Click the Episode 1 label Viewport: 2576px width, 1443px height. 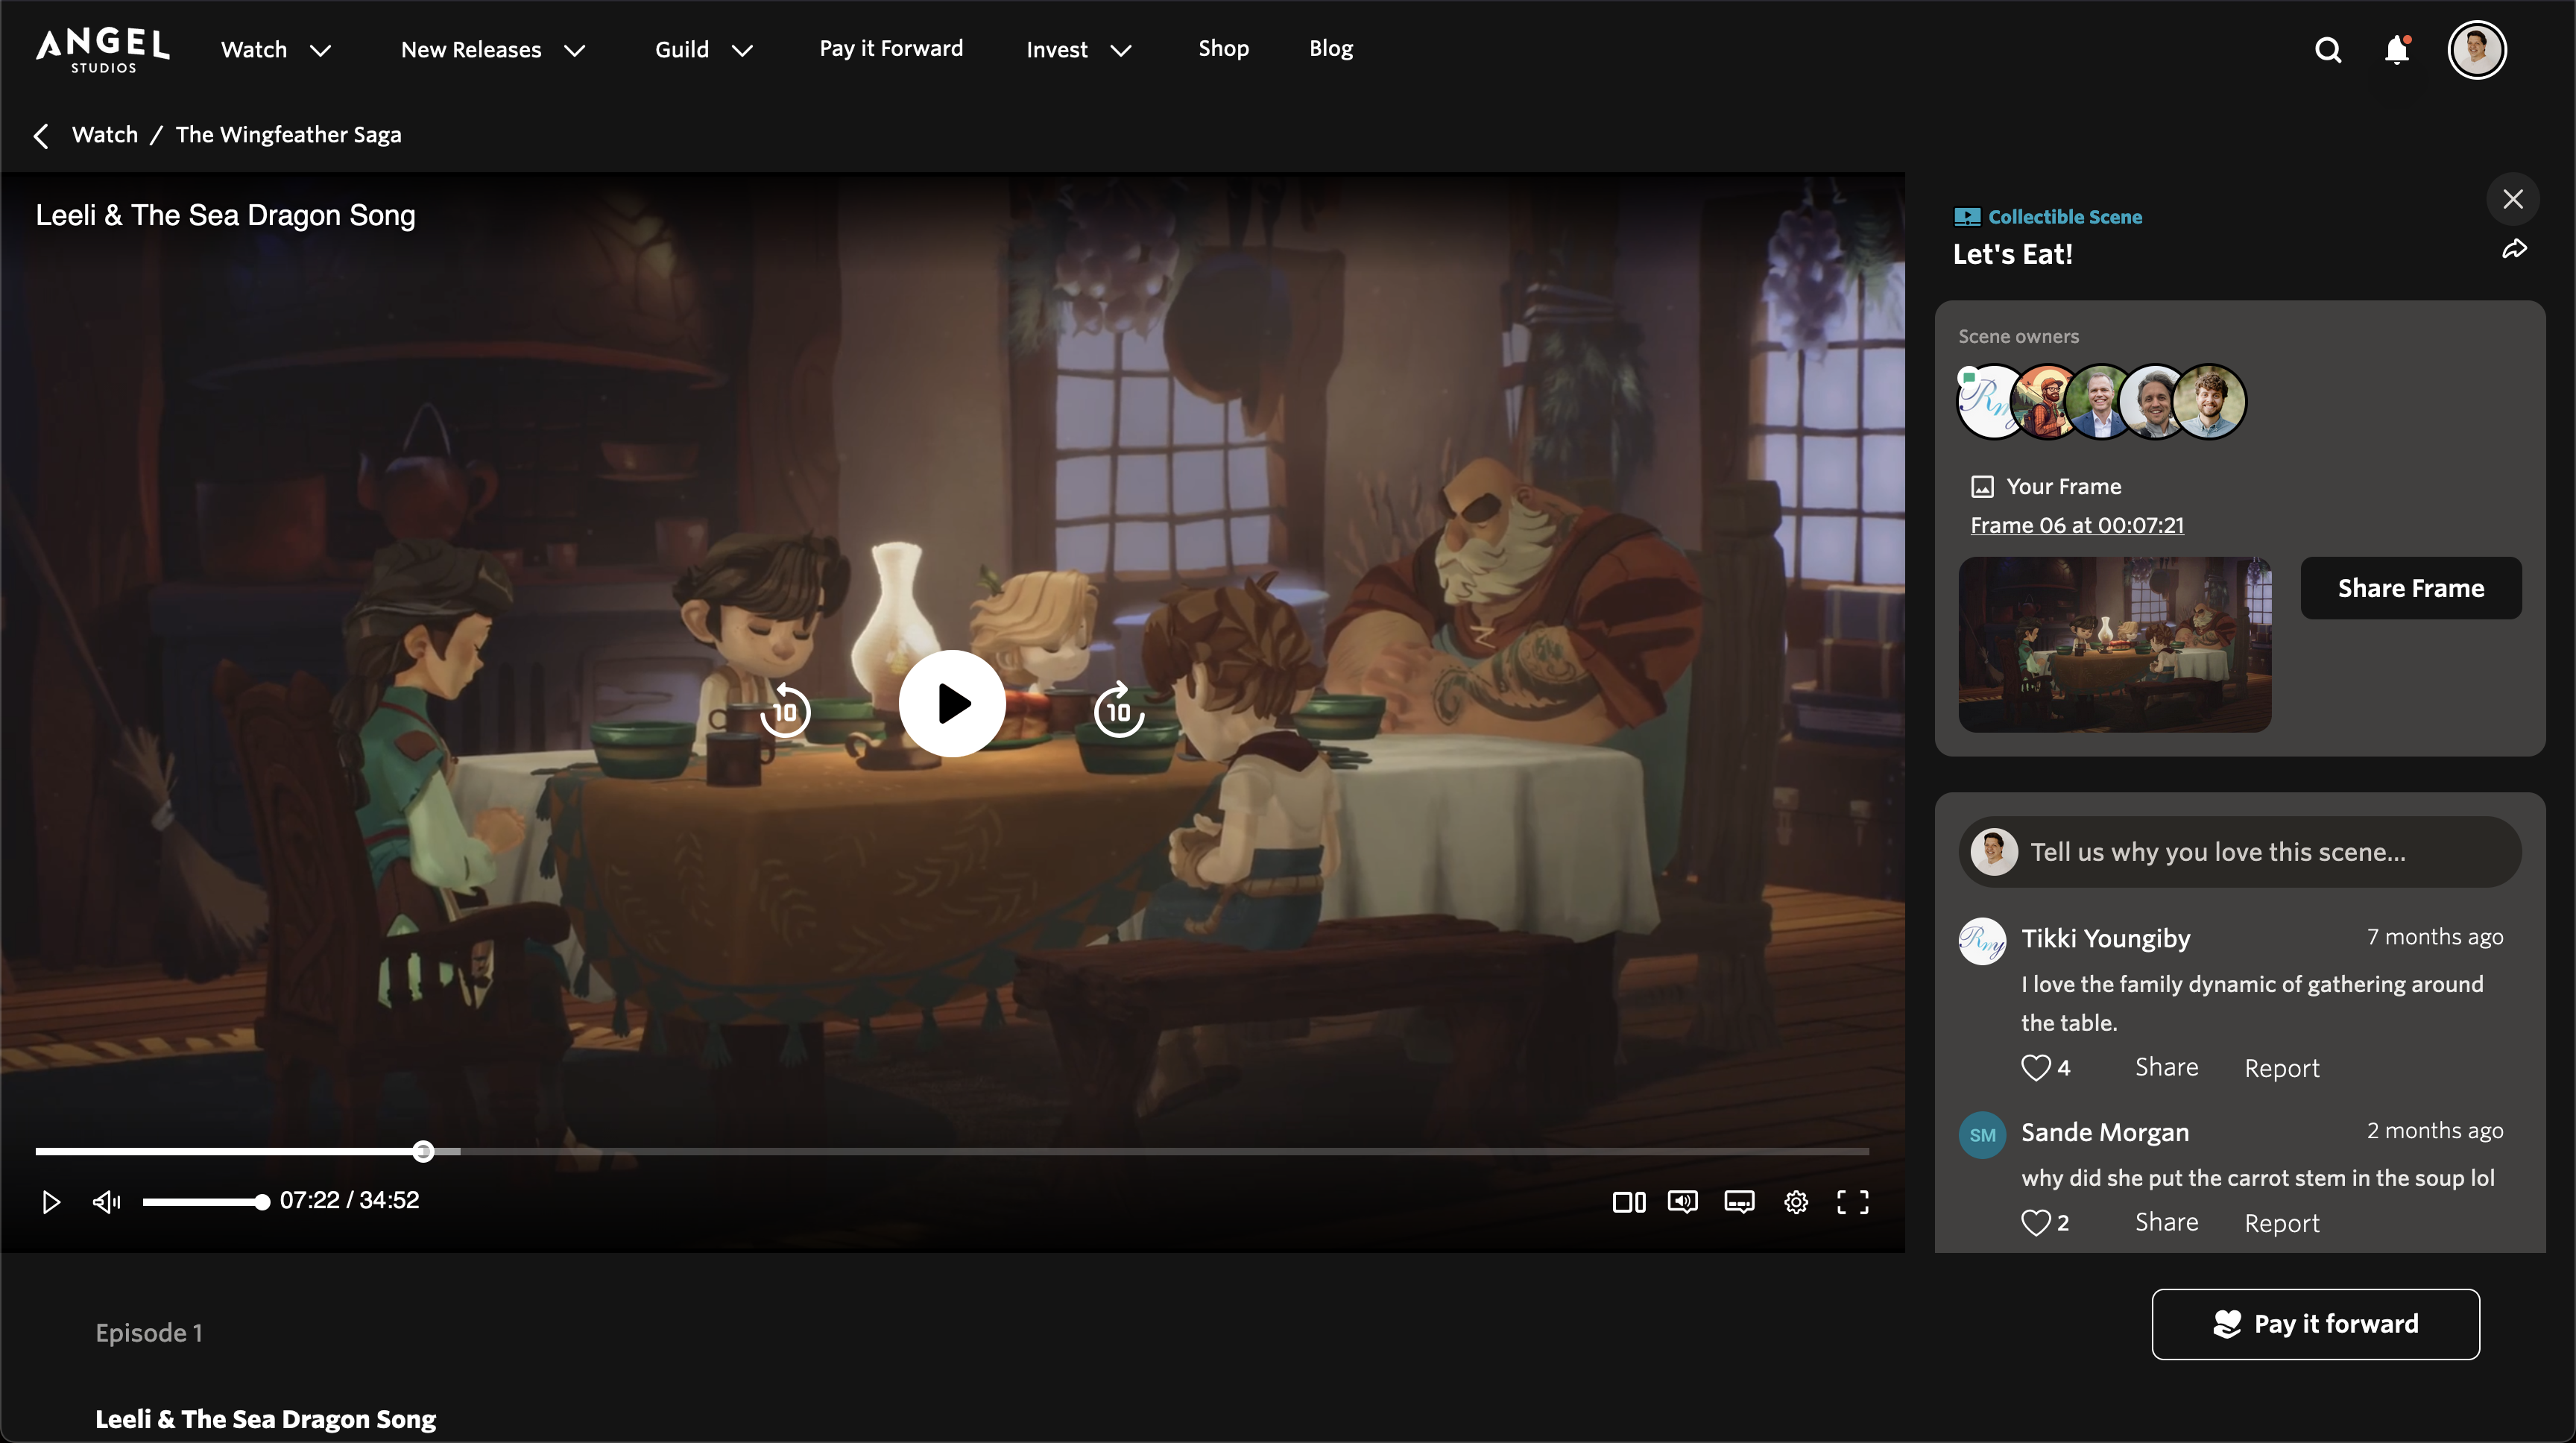coord(149,1333)
